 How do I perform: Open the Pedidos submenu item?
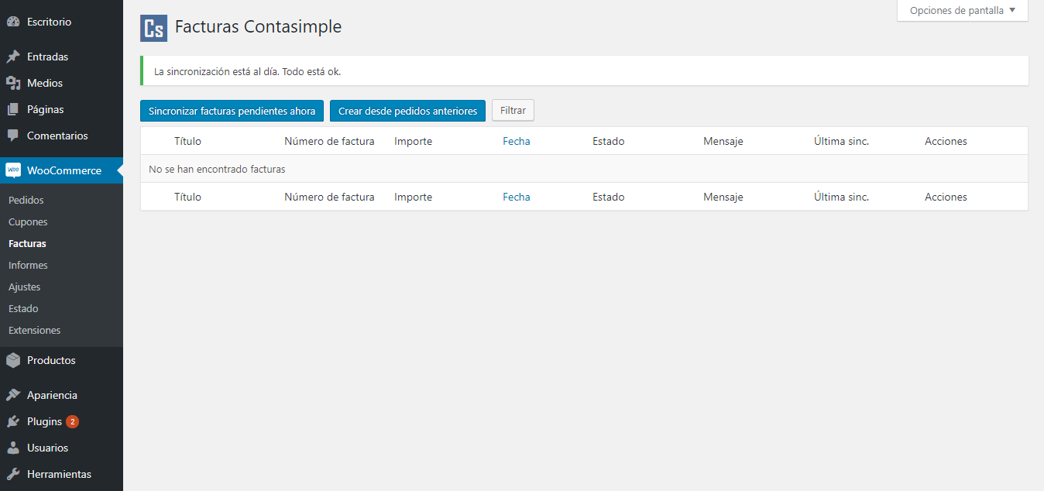(x=26, y=201)
